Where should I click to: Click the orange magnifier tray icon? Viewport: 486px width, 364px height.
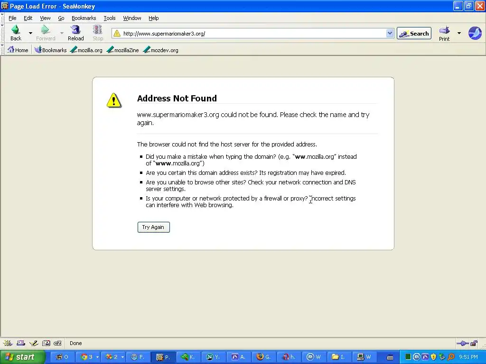point(451,357)
